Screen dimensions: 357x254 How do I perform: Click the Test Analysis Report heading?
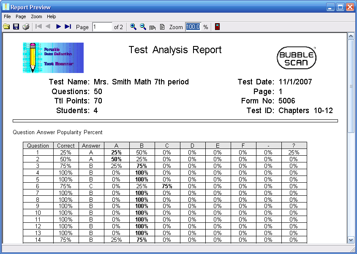175,50
